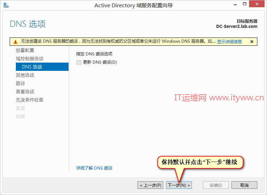Viewport: 267px width, 195px height.
Task: Click 下一步(N) to continue
Action: 179,185
